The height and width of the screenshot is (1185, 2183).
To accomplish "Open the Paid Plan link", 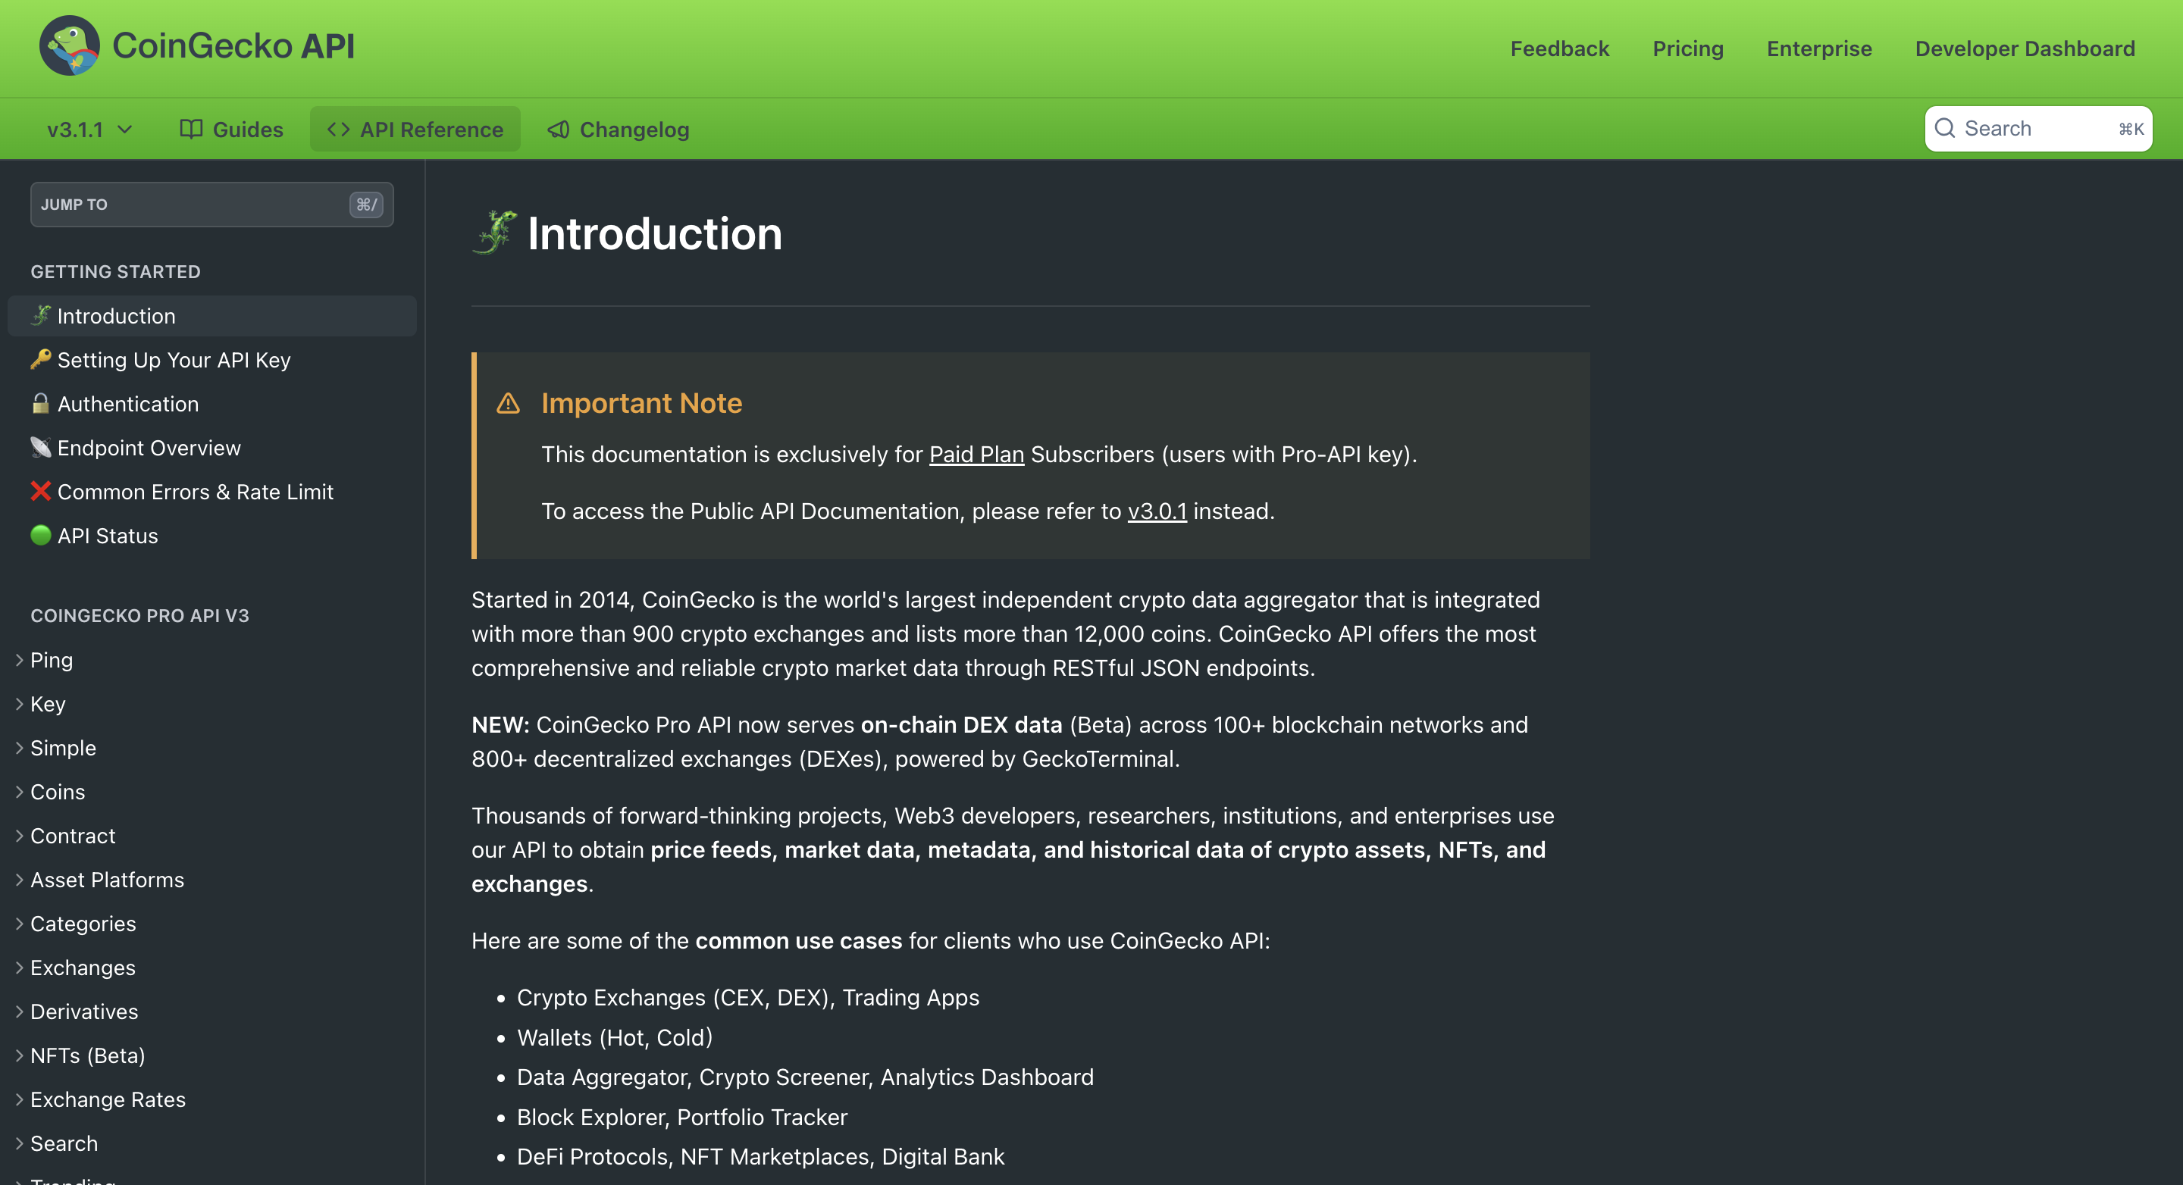I will click(x=976, y=455).
